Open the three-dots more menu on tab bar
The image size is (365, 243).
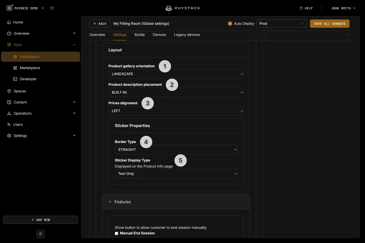pyautogui.click(x=348, y=35)
